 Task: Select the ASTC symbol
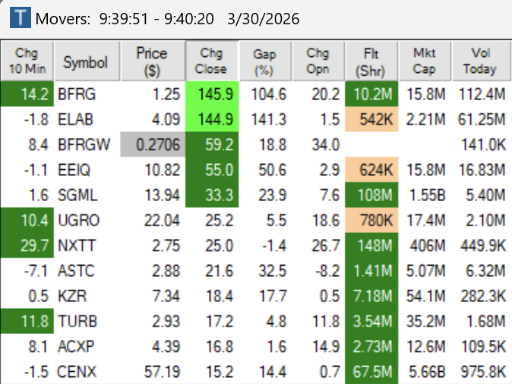[76, 271]
